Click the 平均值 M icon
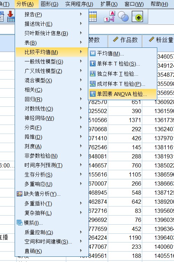This screenshot has width=174, height=262. tap(92, 53)
